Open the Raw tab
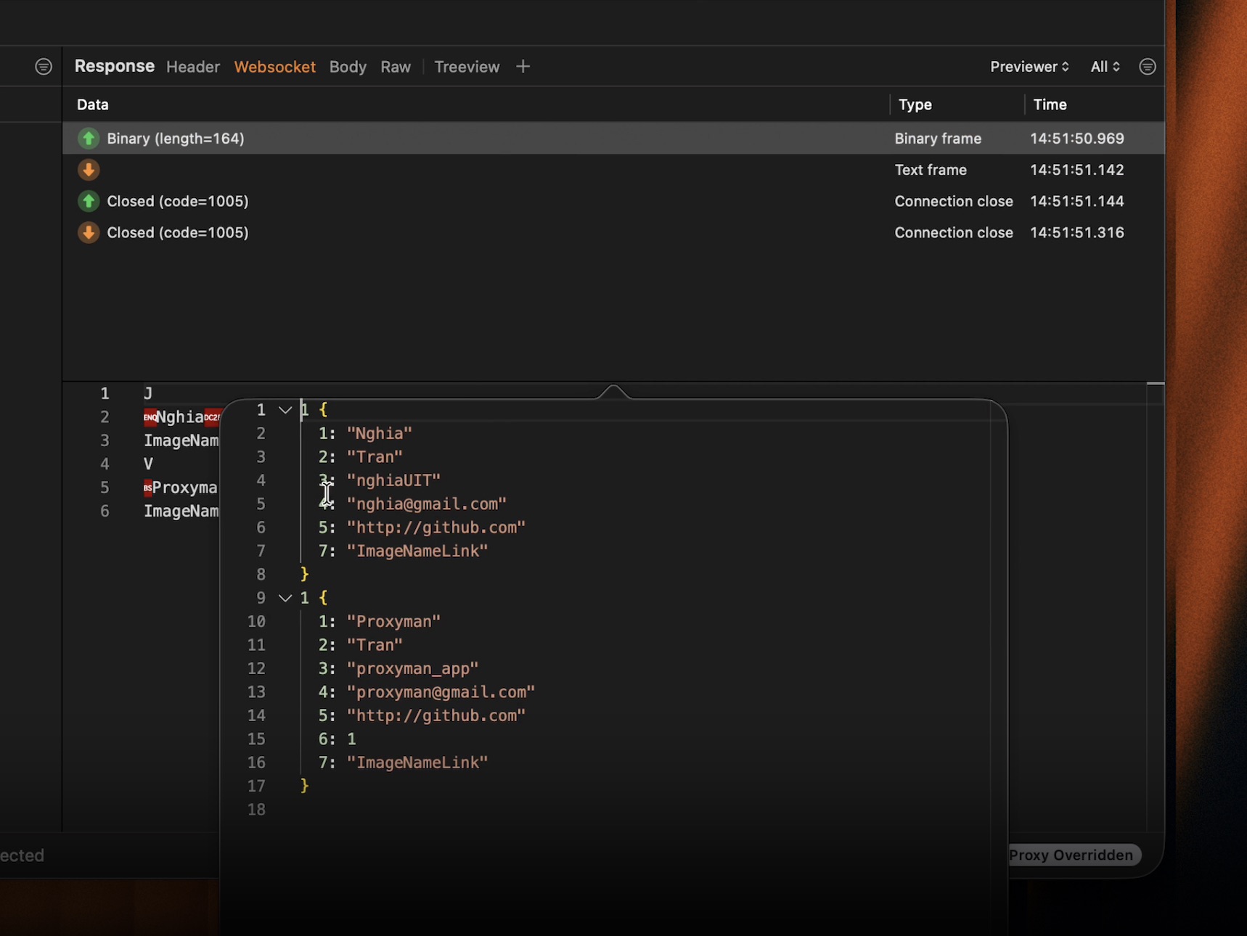Screen dimensions: 1247x936 (x=396, y=67)
